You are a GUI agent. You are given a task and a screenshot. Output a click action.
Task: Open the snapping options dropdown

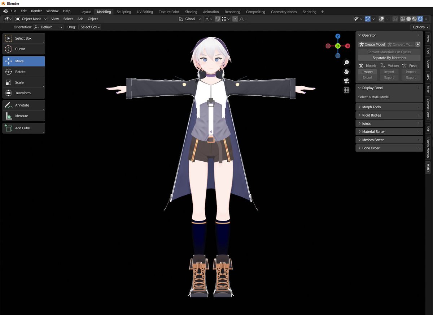(226, 19)
